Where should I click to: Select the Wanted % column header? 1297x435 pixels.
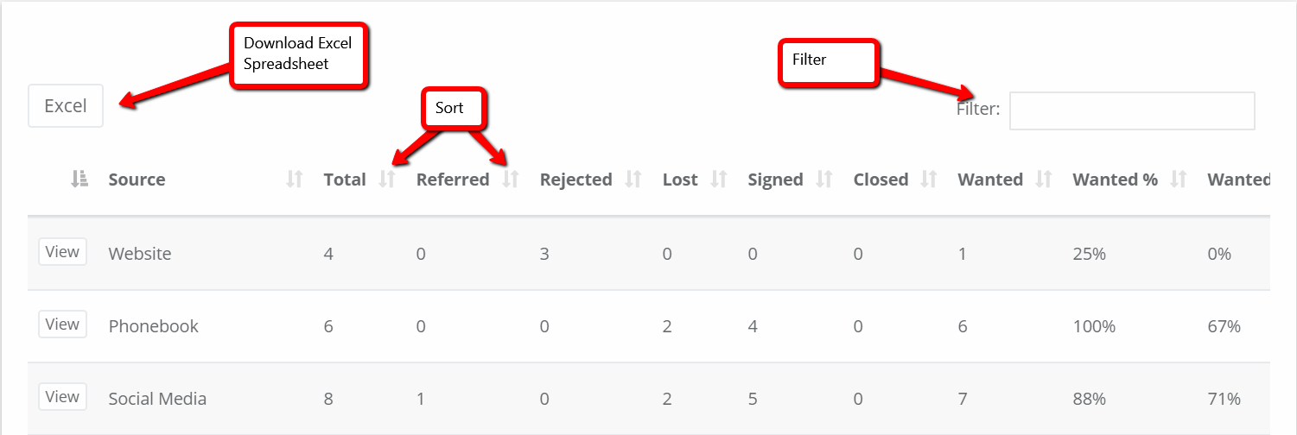[1115, 180]
